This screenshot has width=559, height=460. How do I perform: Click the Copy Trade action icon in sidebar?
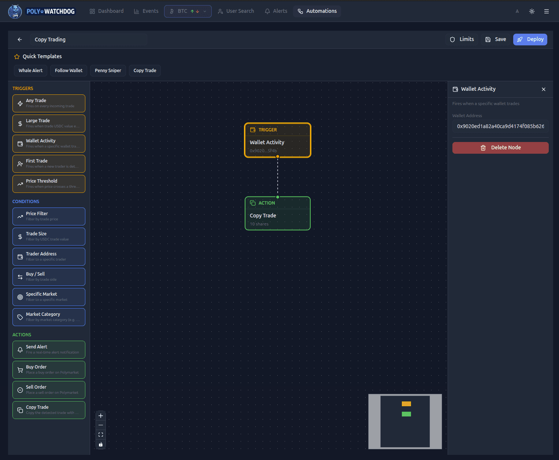point(20,410)
